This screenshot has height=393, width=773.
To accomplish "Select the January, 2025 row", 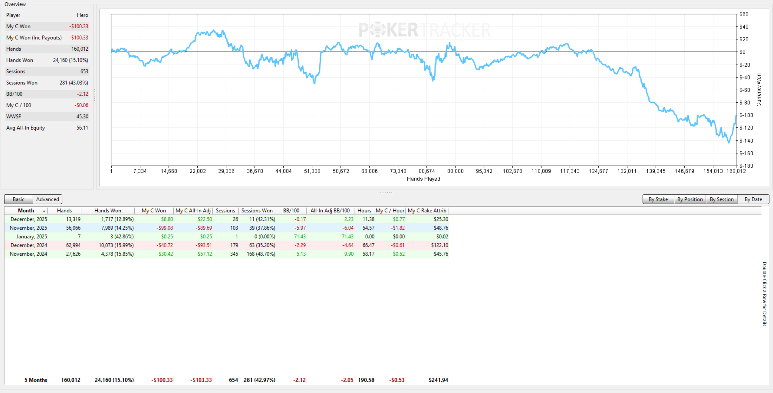I will click(x=32, y=237).
